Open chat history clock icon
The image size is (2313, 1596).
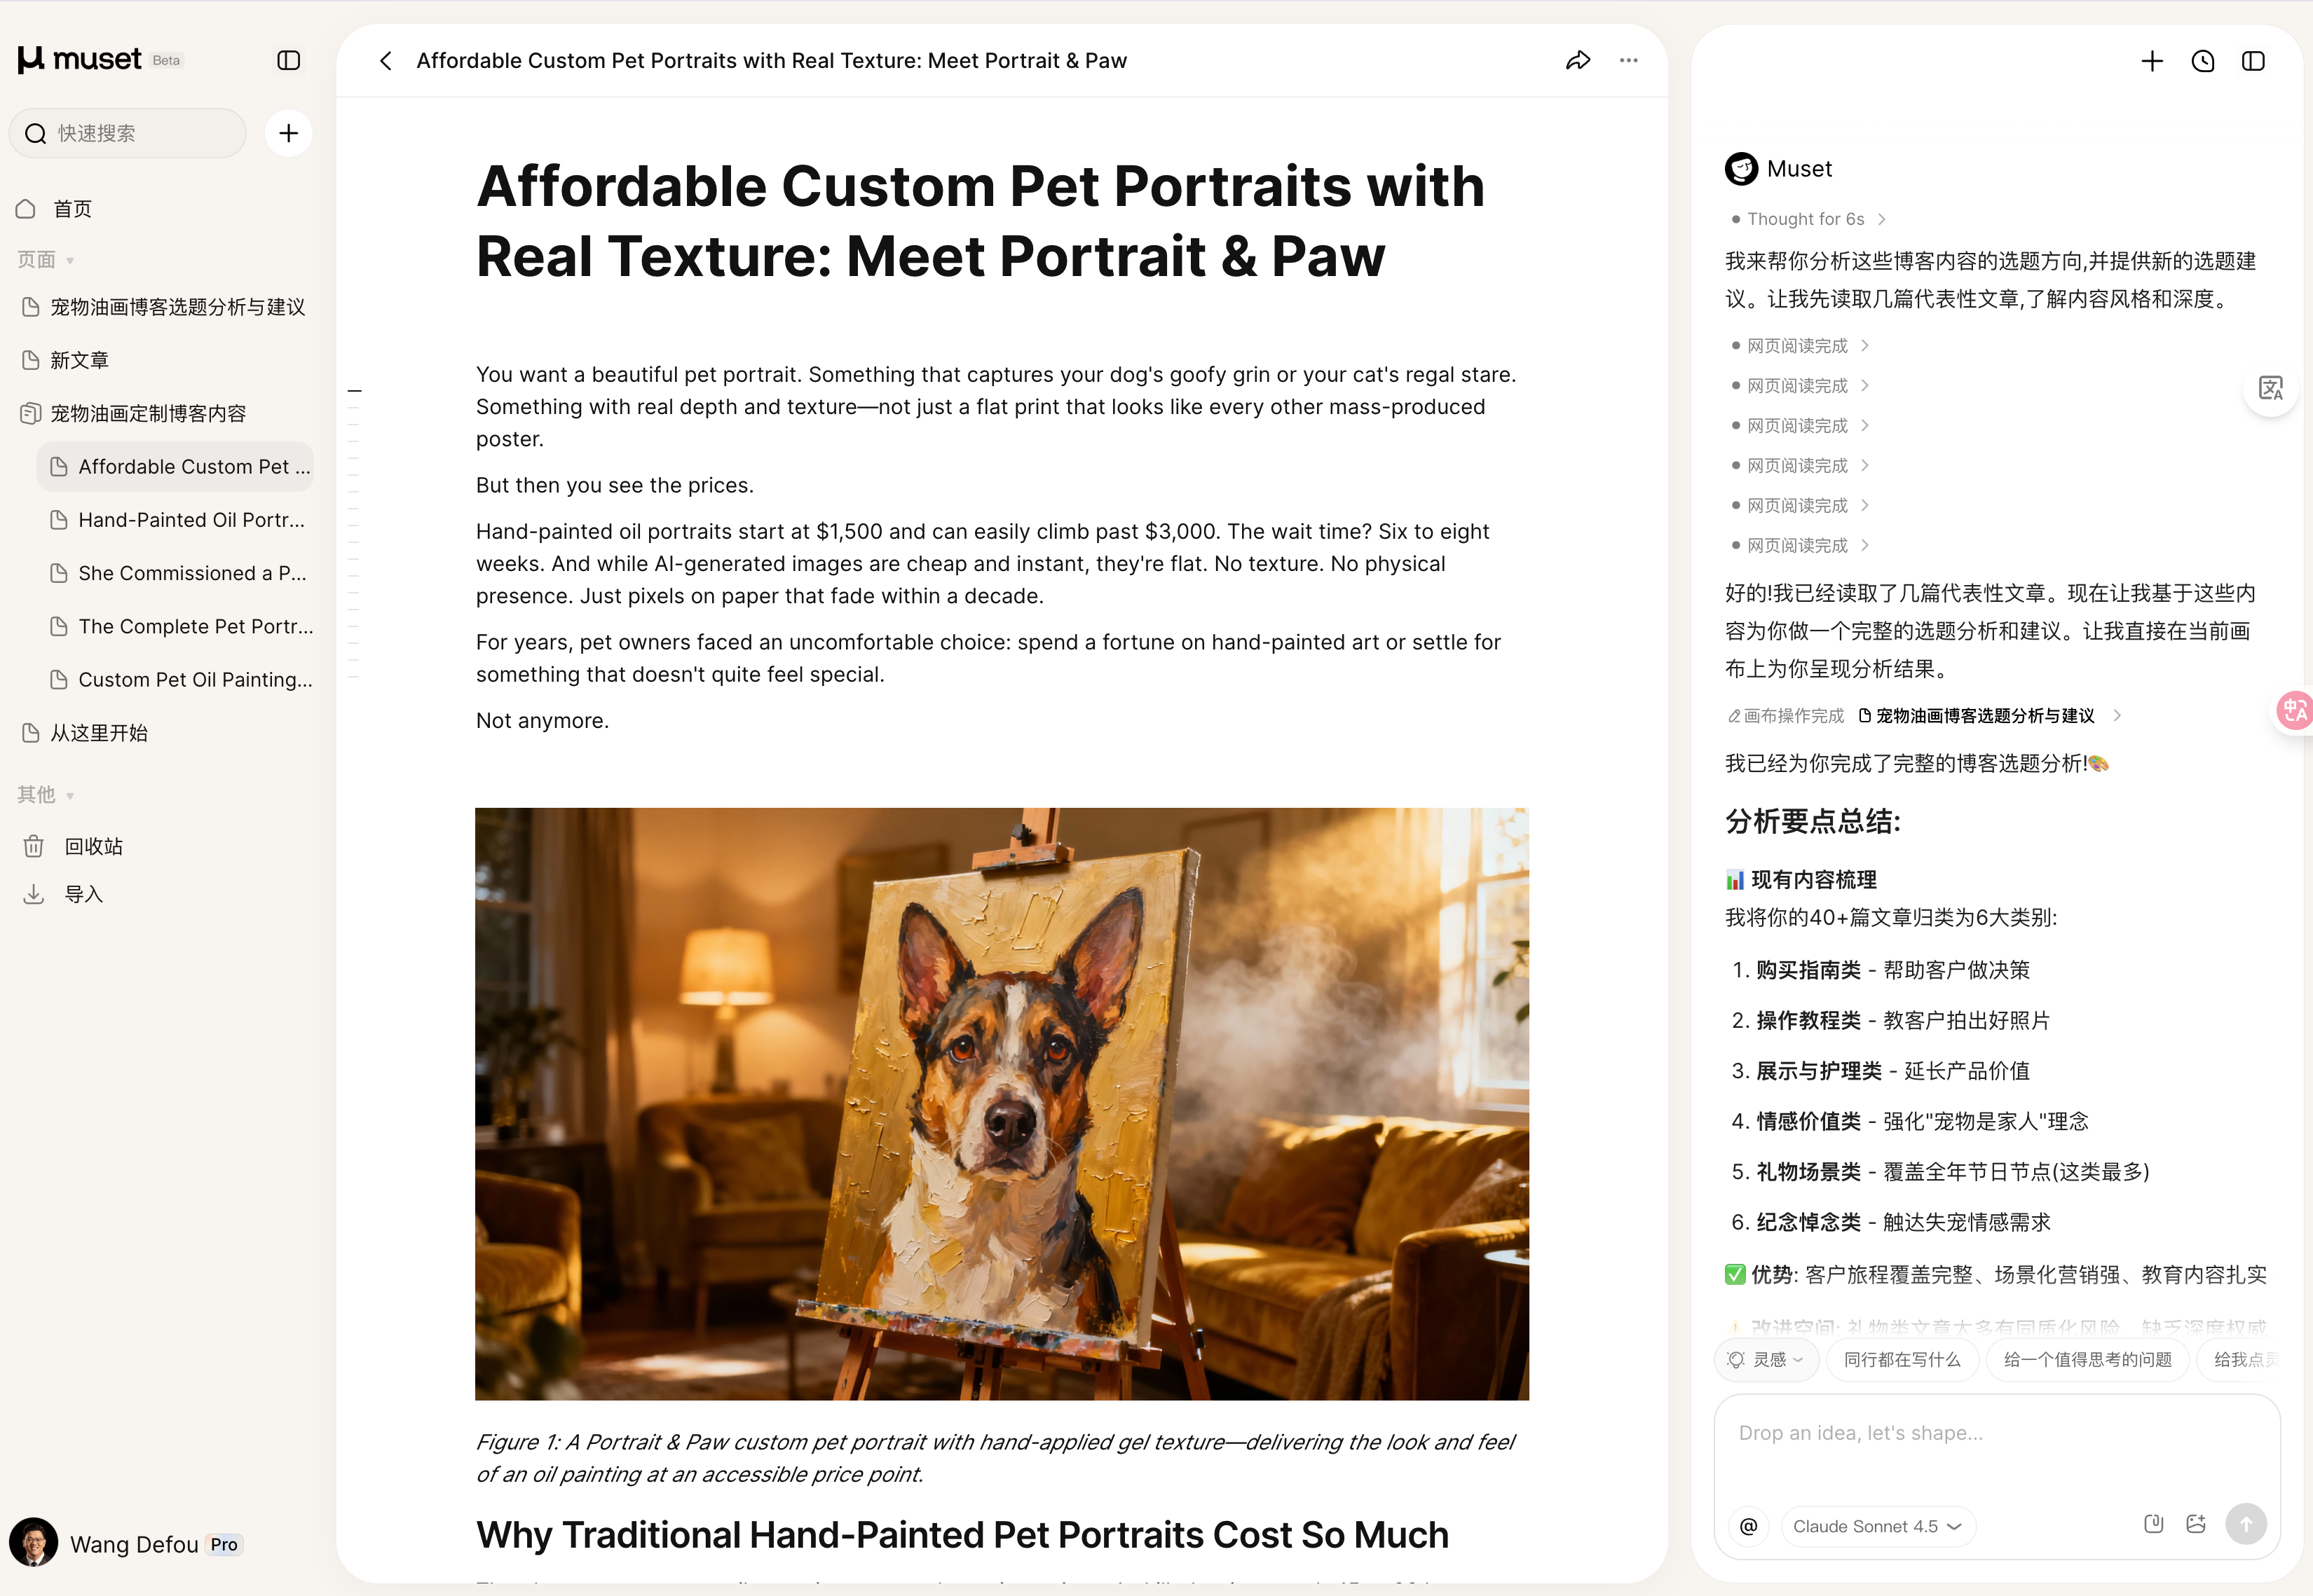tap(2202, 61)
